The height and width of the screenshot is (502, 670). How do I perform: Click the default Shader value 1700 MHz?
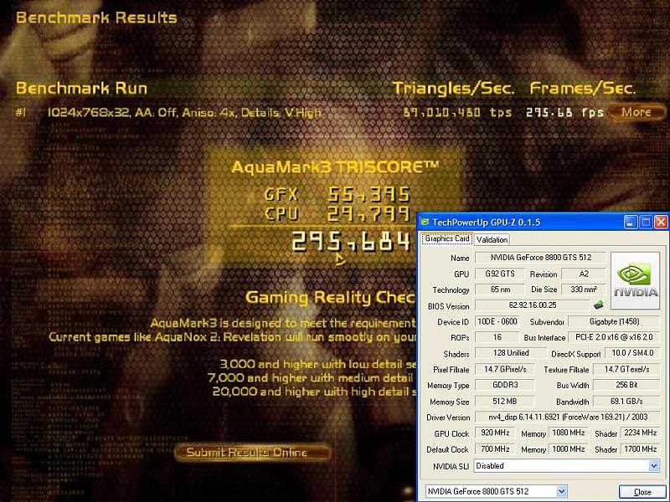point(640,449)
